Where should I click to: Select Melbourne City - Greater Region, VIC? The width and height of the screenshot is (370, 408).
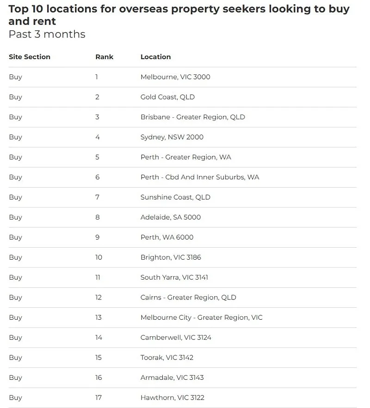201,317
